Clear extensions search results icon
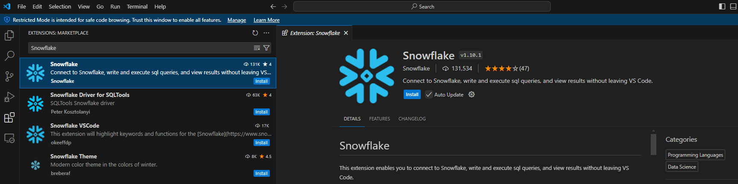 point(257,48)
